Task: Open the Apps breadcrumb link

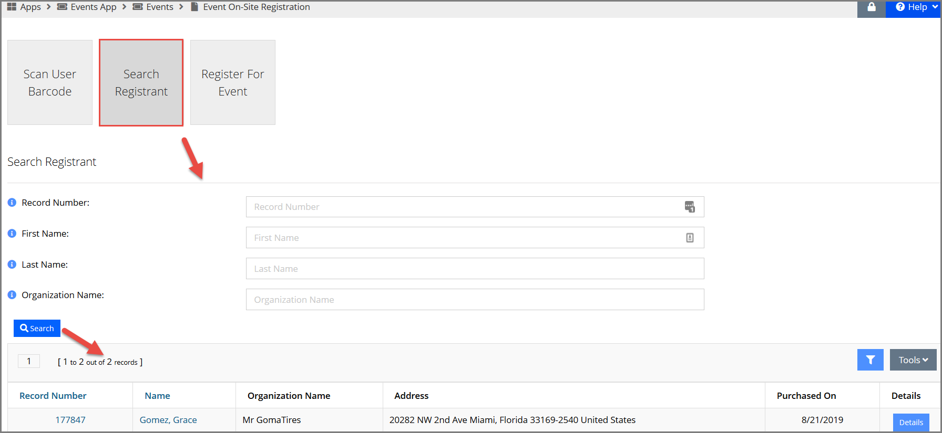Action: (x=30, y=7)
